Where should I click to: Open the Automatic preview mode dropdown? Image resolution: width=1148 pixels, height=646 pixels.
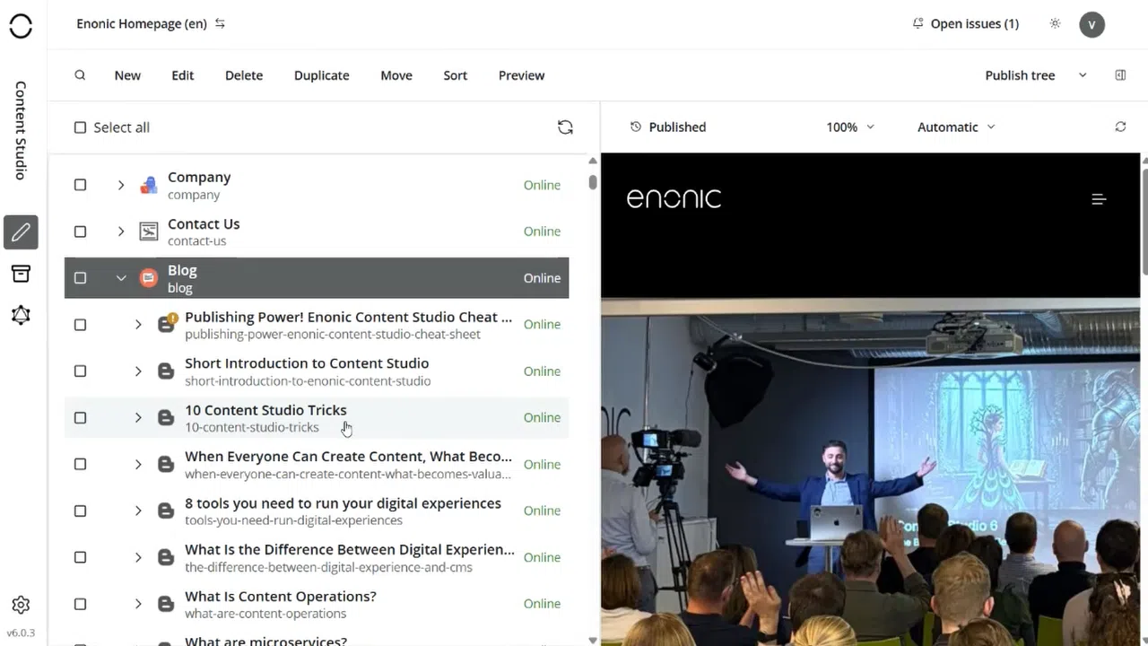pyautogui.click(x=956, y=127)
